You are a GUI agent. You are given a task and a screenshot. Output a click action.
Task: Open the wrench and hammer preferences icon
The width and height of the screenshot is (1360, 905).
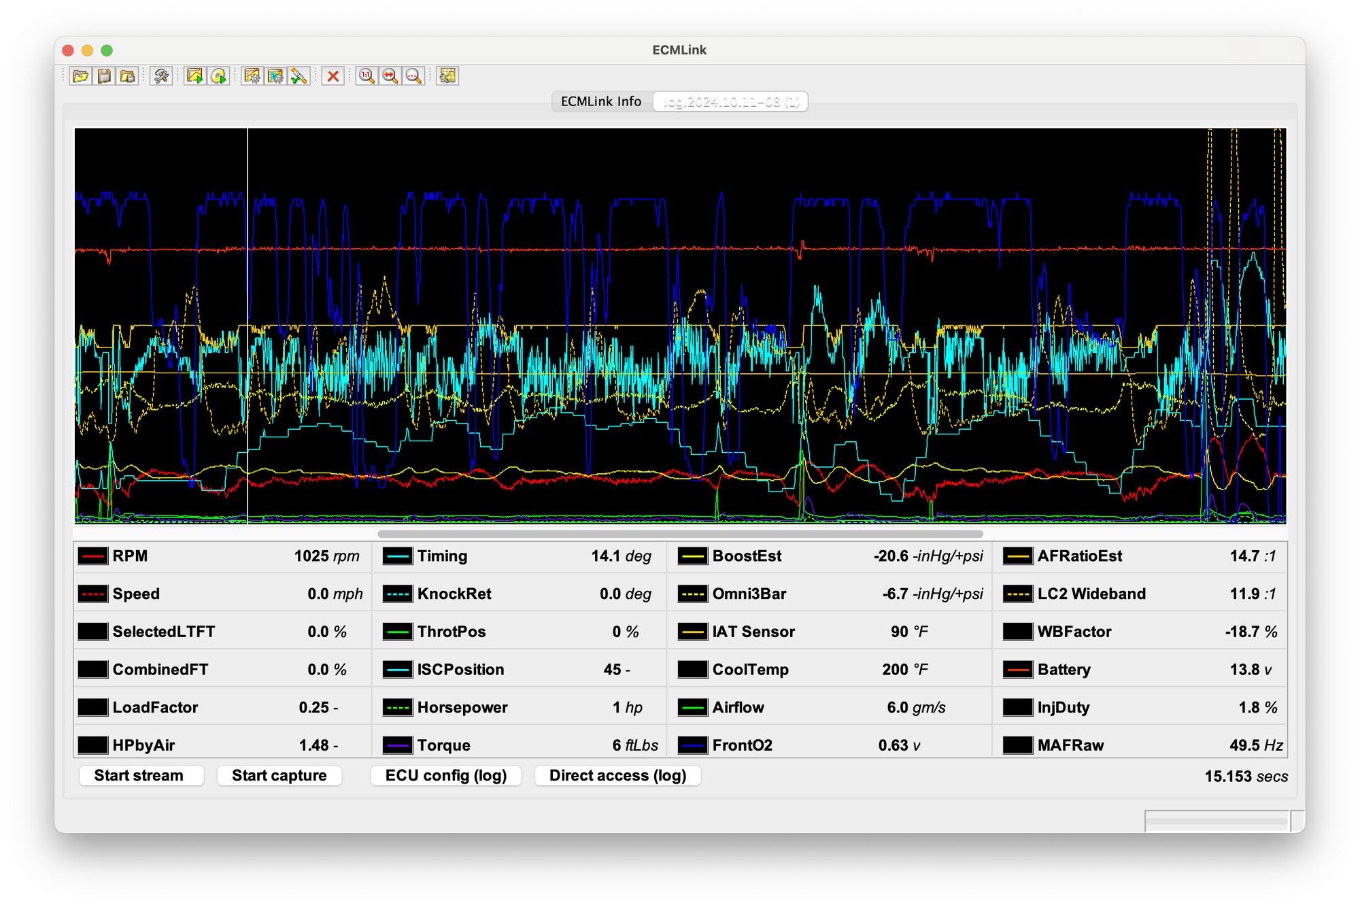click(x=161, y=76)
